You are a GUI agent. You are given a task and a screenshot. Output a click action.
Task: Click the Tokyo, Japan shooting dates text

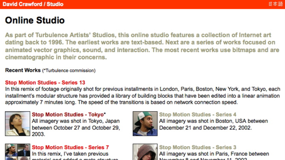[x=75, y=128]
